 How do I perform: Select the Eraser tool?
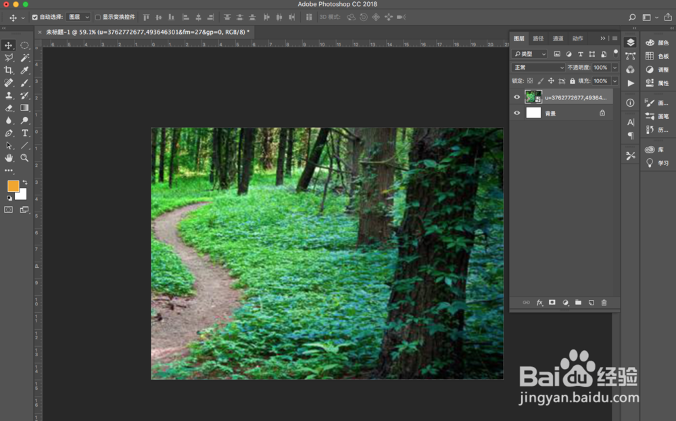click(x=9, y=107)
